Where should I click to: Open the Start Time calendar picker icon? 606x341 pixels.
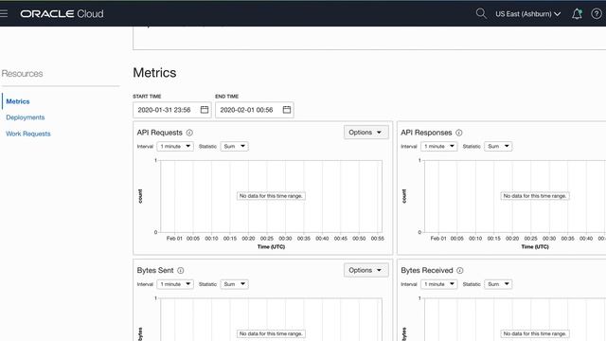[x=205, y=110]
